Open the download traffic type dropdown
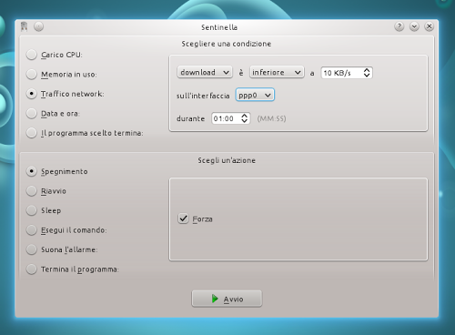This screenshot has height=335, width=455. (205, 72)
